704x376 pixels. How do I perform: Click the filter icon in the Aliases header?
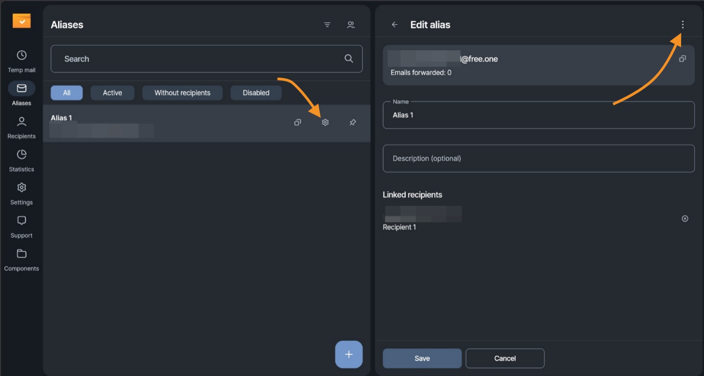tap(327, 25)
